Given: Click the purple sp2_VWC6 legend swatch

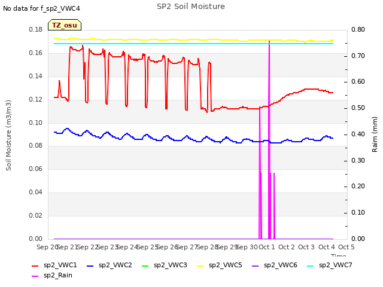Looking at the screenshot, I should click(x=256, y=265).
